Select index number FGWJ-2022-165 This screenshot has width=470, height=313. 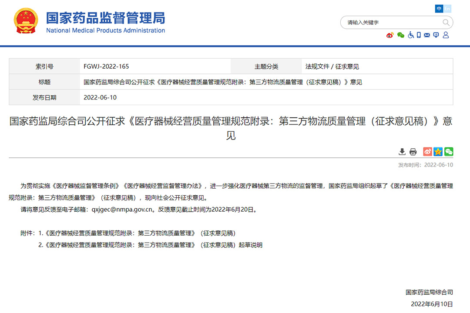pos(106,67)
